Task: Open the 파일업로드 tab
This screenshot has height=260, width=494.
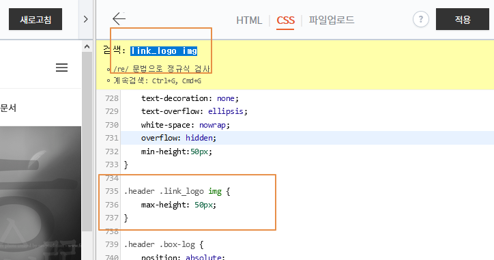Action: tap(332, 20)
